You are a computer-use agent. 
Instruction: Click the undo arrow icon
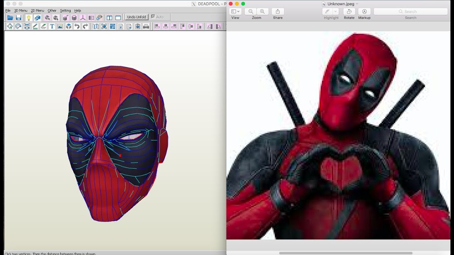(77, 26)
